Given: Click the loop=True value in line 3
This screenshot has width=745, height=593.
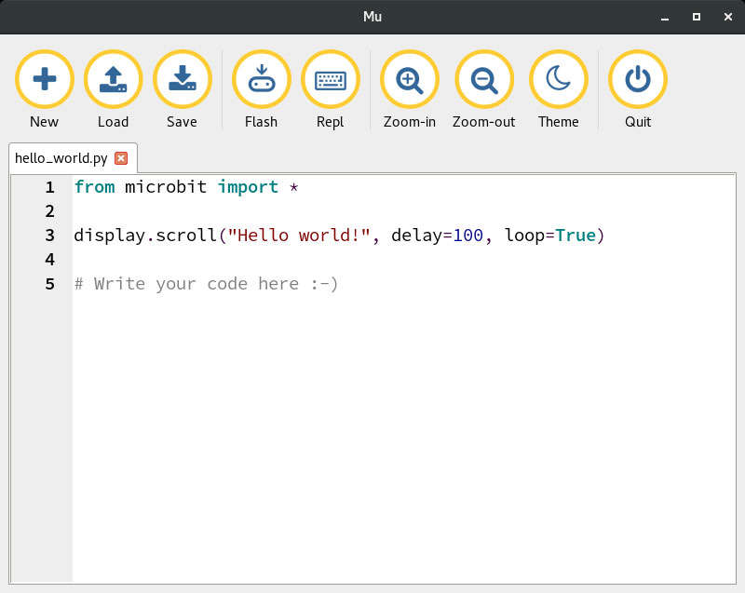Looking at the screenshot, I should [575, 236].
